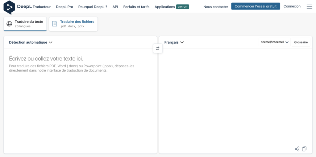Click the globe icon in Traduire du texte

click(9, 24)
